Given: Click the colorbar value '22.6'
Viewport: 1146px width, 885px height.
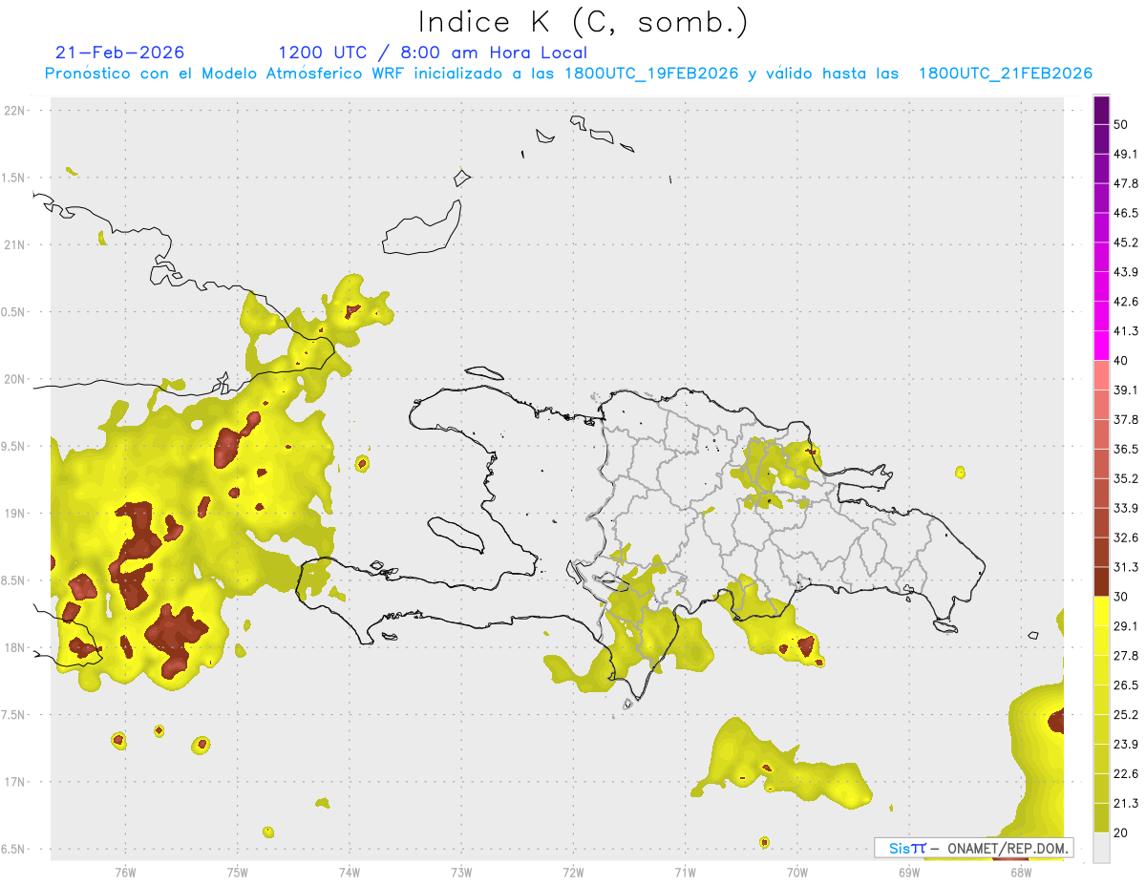Looking at the screenshot, I should 1126,773.
